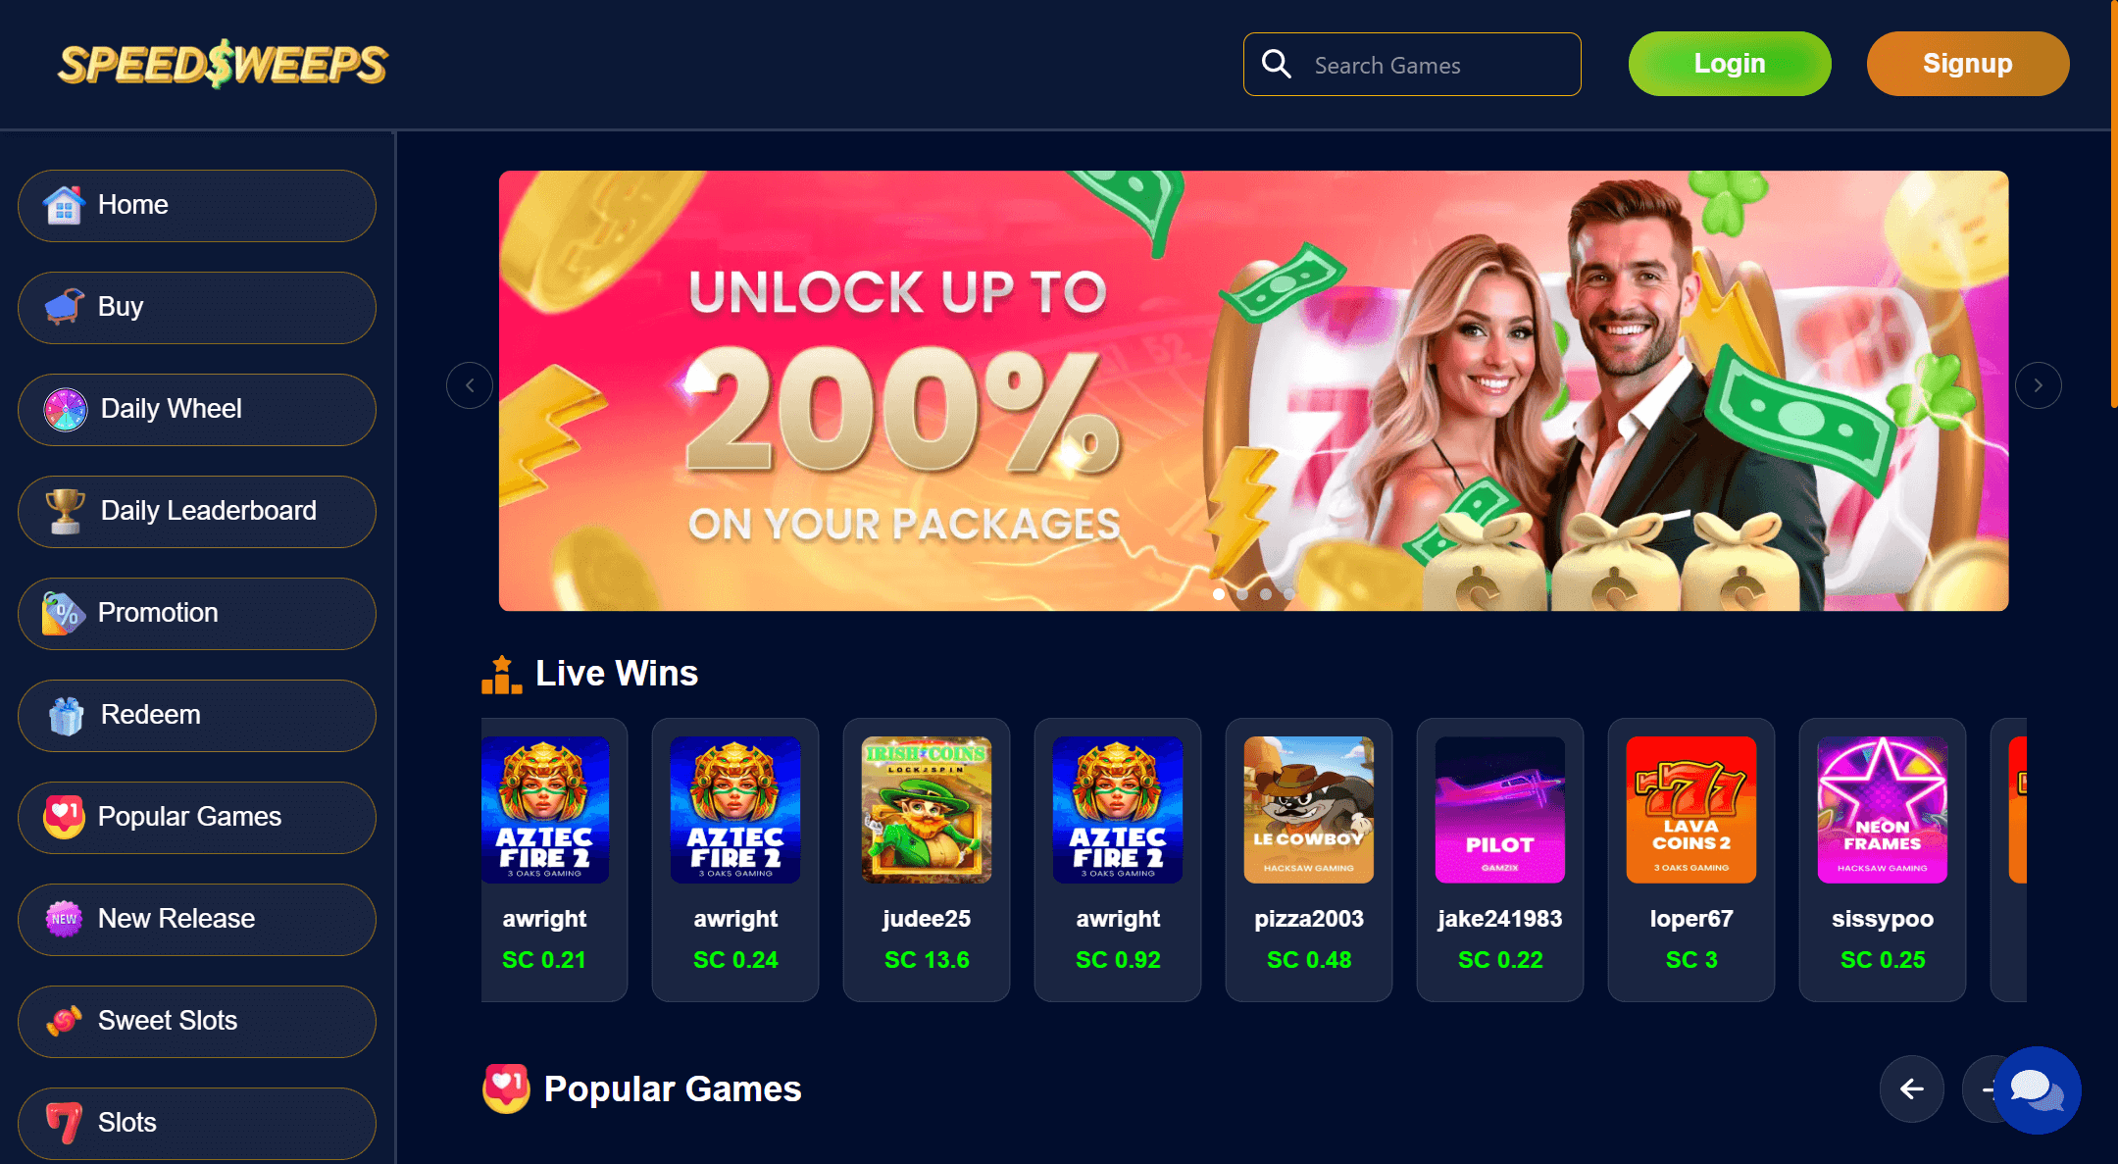2118x1164 pixels.
Task: Click the green Login button
Action: [1730, 64]
